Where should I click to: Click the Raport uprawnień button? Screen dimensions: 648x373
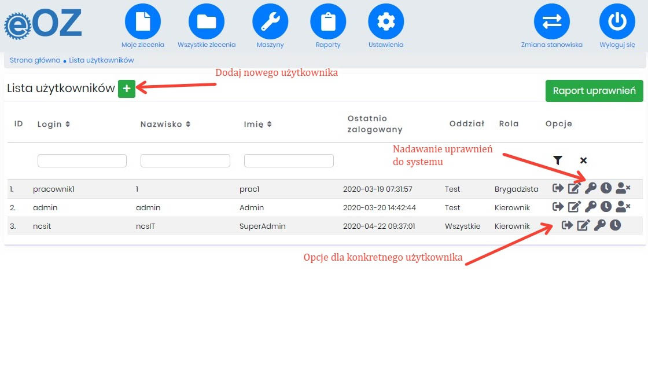(594, 91)
